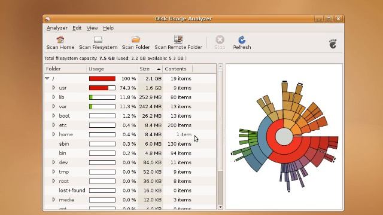Expand the boot folder

click(54, 115)
